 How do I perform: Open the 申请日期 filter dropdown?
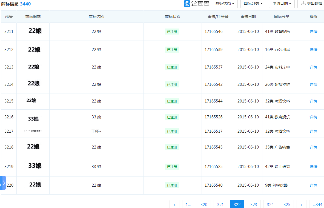coord(281,4)
